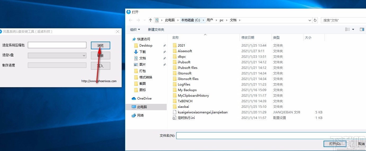Open 图标 folder in sidebar
Image resolution: width=366 pixels, height=151 pixels.
[x=143, y=90]
